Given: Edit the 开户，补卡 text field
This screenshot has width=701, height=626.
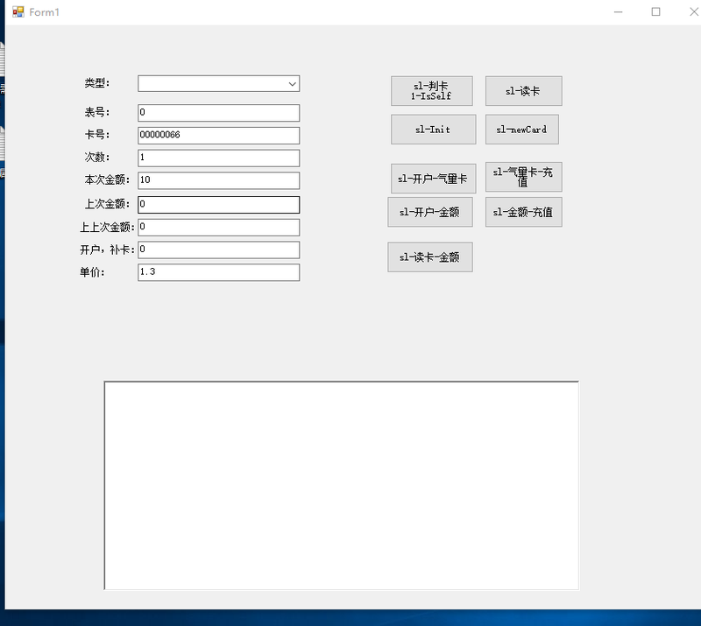Looking at the screenshot, I should pyautogui.click(x=218, y=250).
